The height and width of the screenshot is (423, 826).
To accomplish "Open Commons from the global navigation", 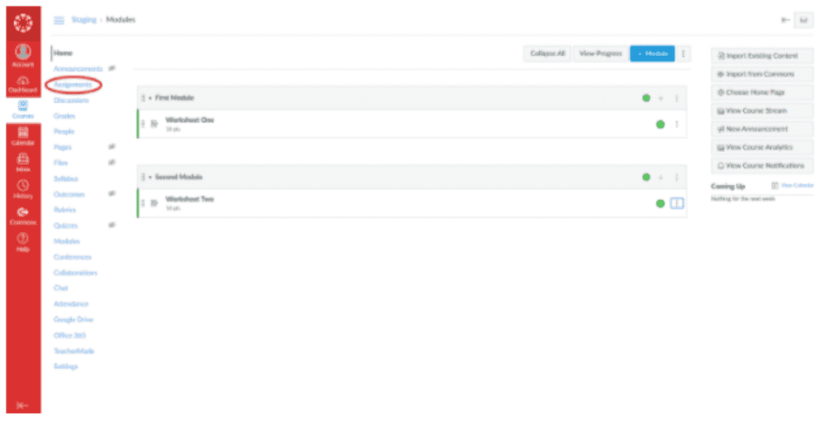I will [24, 216].
